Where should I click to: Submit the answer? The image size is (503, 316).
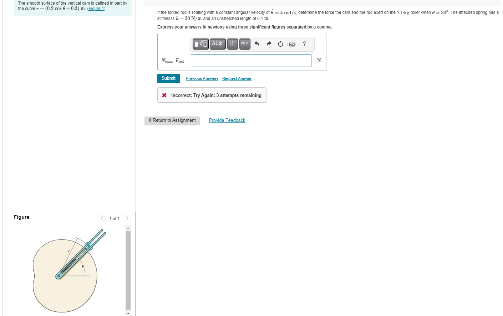[x=168, y=78]
